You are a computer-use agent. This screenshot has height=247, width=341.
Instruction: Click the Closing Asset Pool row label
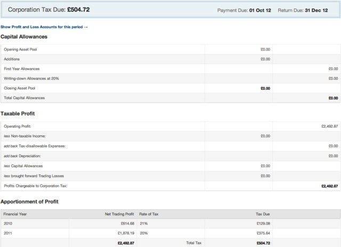click(x=19, y=88)
